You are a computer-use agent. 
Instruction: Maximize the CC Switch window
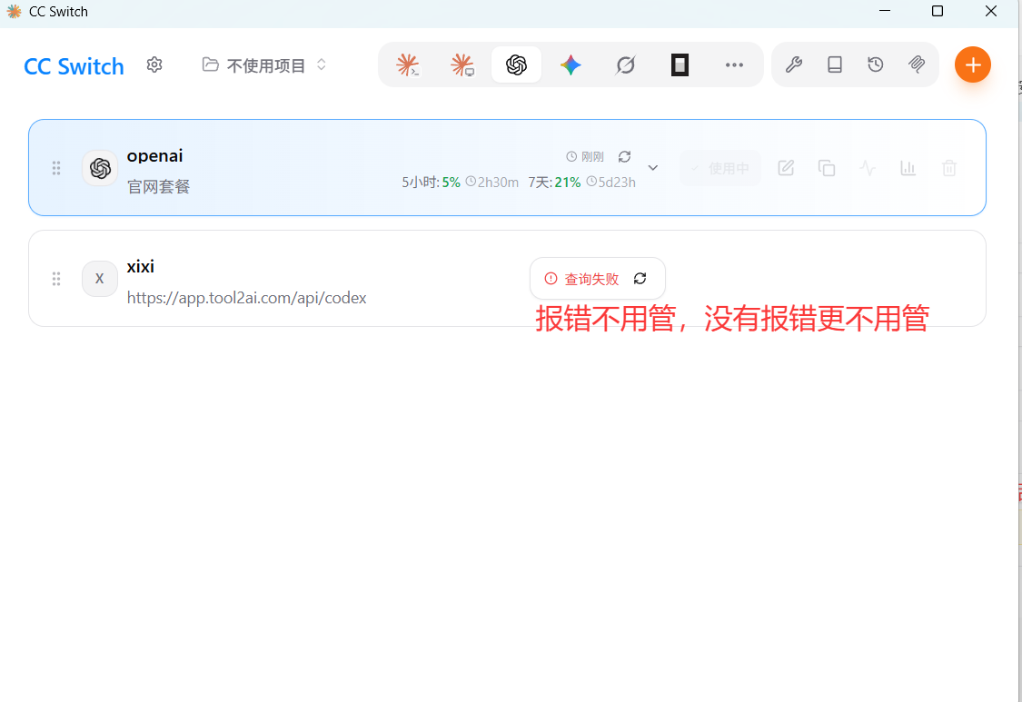(x=938, y=11)
